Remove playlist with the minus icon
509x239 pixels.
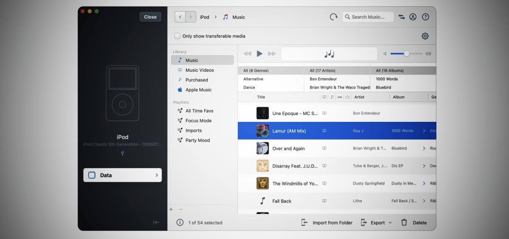(181, 209)
